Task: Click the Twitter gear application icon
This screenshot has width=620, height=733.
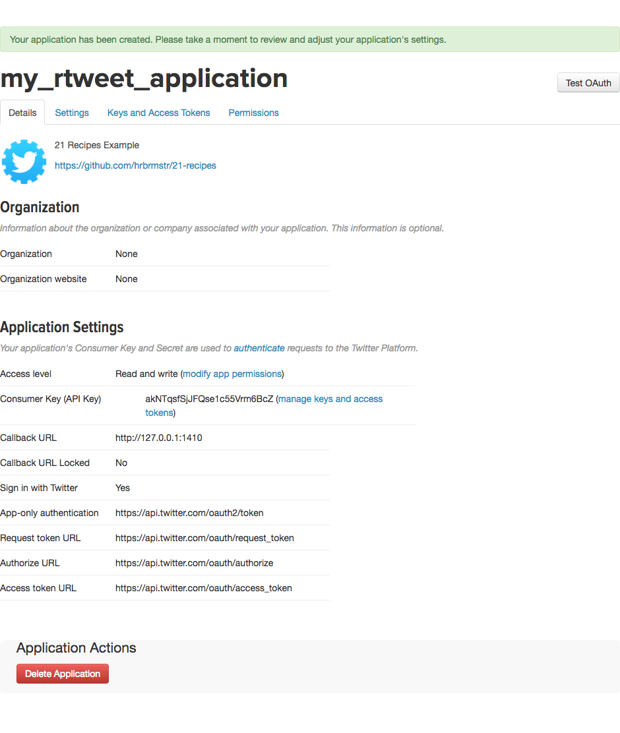Action: (x=24, y=161)
